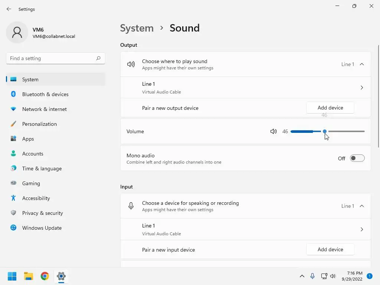
Task: Click Add device for output
Action: click(330, 108)
